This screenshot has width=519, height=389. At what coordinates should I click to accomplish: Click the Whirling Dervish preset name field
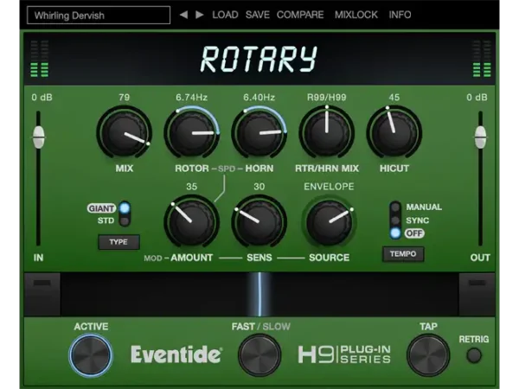pos(99,16)
